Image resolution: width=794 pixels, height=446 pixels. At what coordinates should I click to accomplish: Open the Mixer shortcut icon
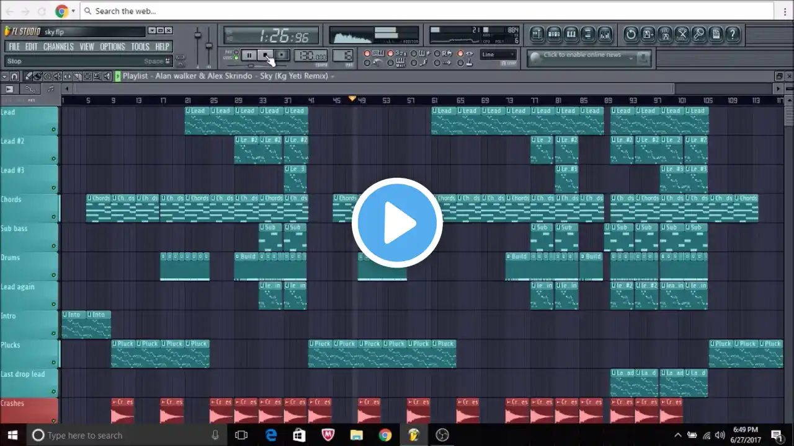[605, 34]
